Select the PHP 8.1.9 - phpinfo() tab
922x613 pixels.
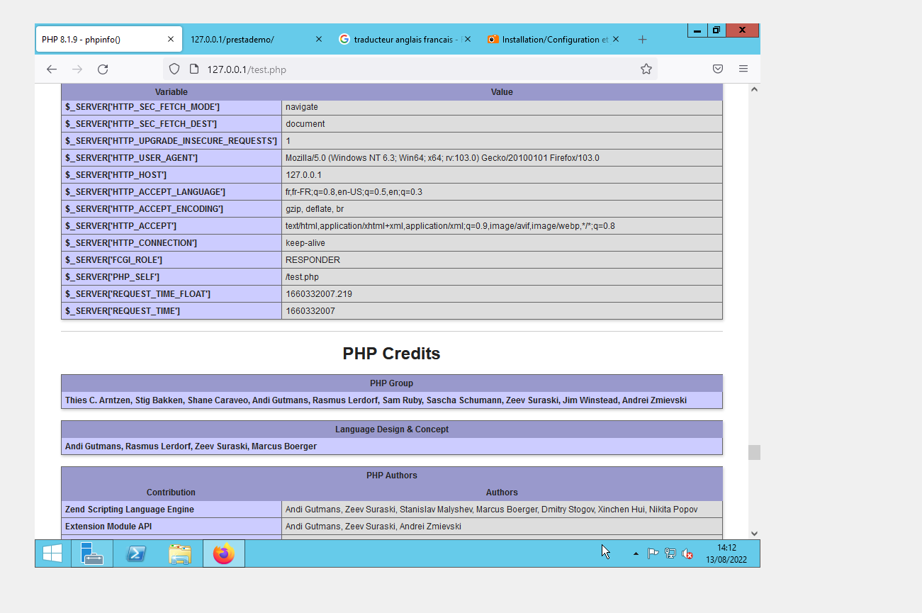click(x=109, y=40)
